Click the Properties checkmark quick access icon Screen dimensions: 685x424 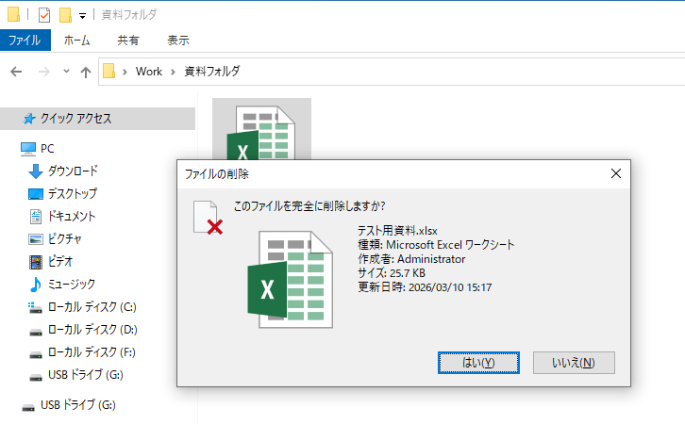point(44,15)
